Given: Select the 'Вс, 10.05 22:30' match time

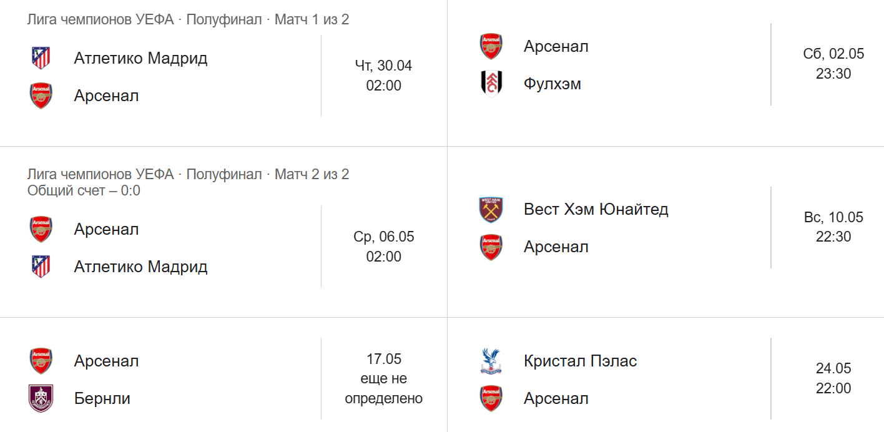Looking at the screenshot, I should tap(833, 227).
